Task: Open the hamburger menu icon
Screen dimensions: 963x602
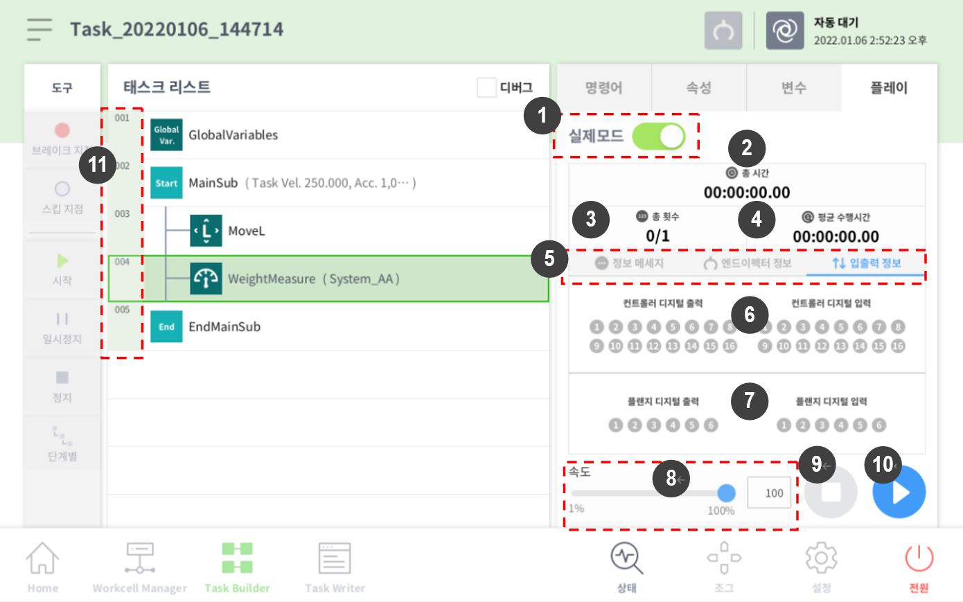Action: [x=39, y=29]
